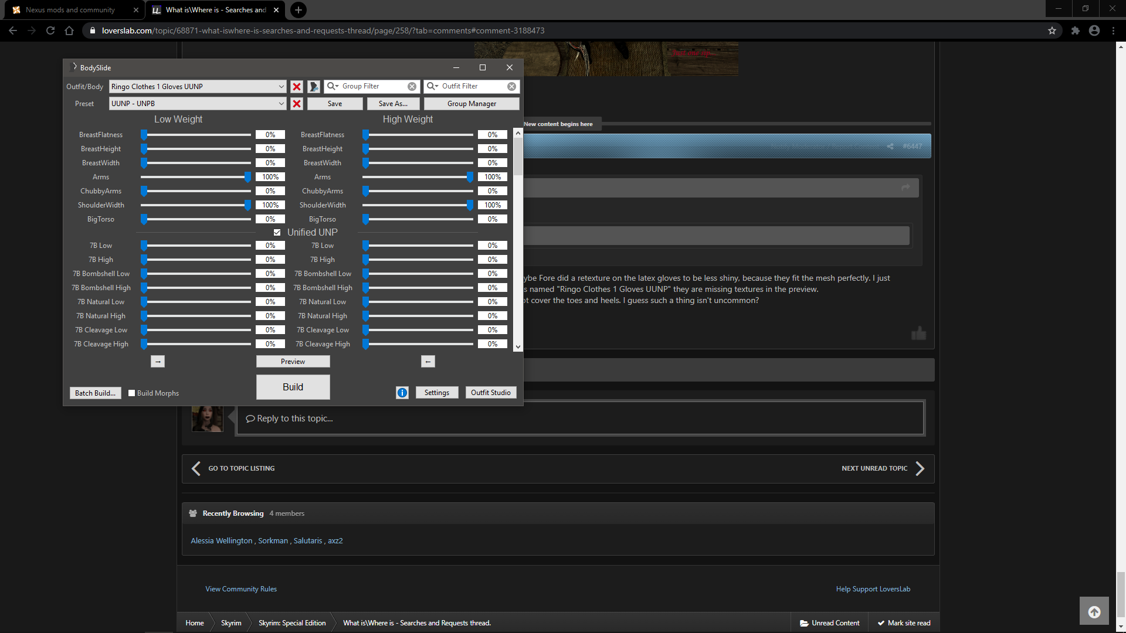This screenshot has height=633, width=1126.
Task: Reload the browser page
Action: point(50,30)
